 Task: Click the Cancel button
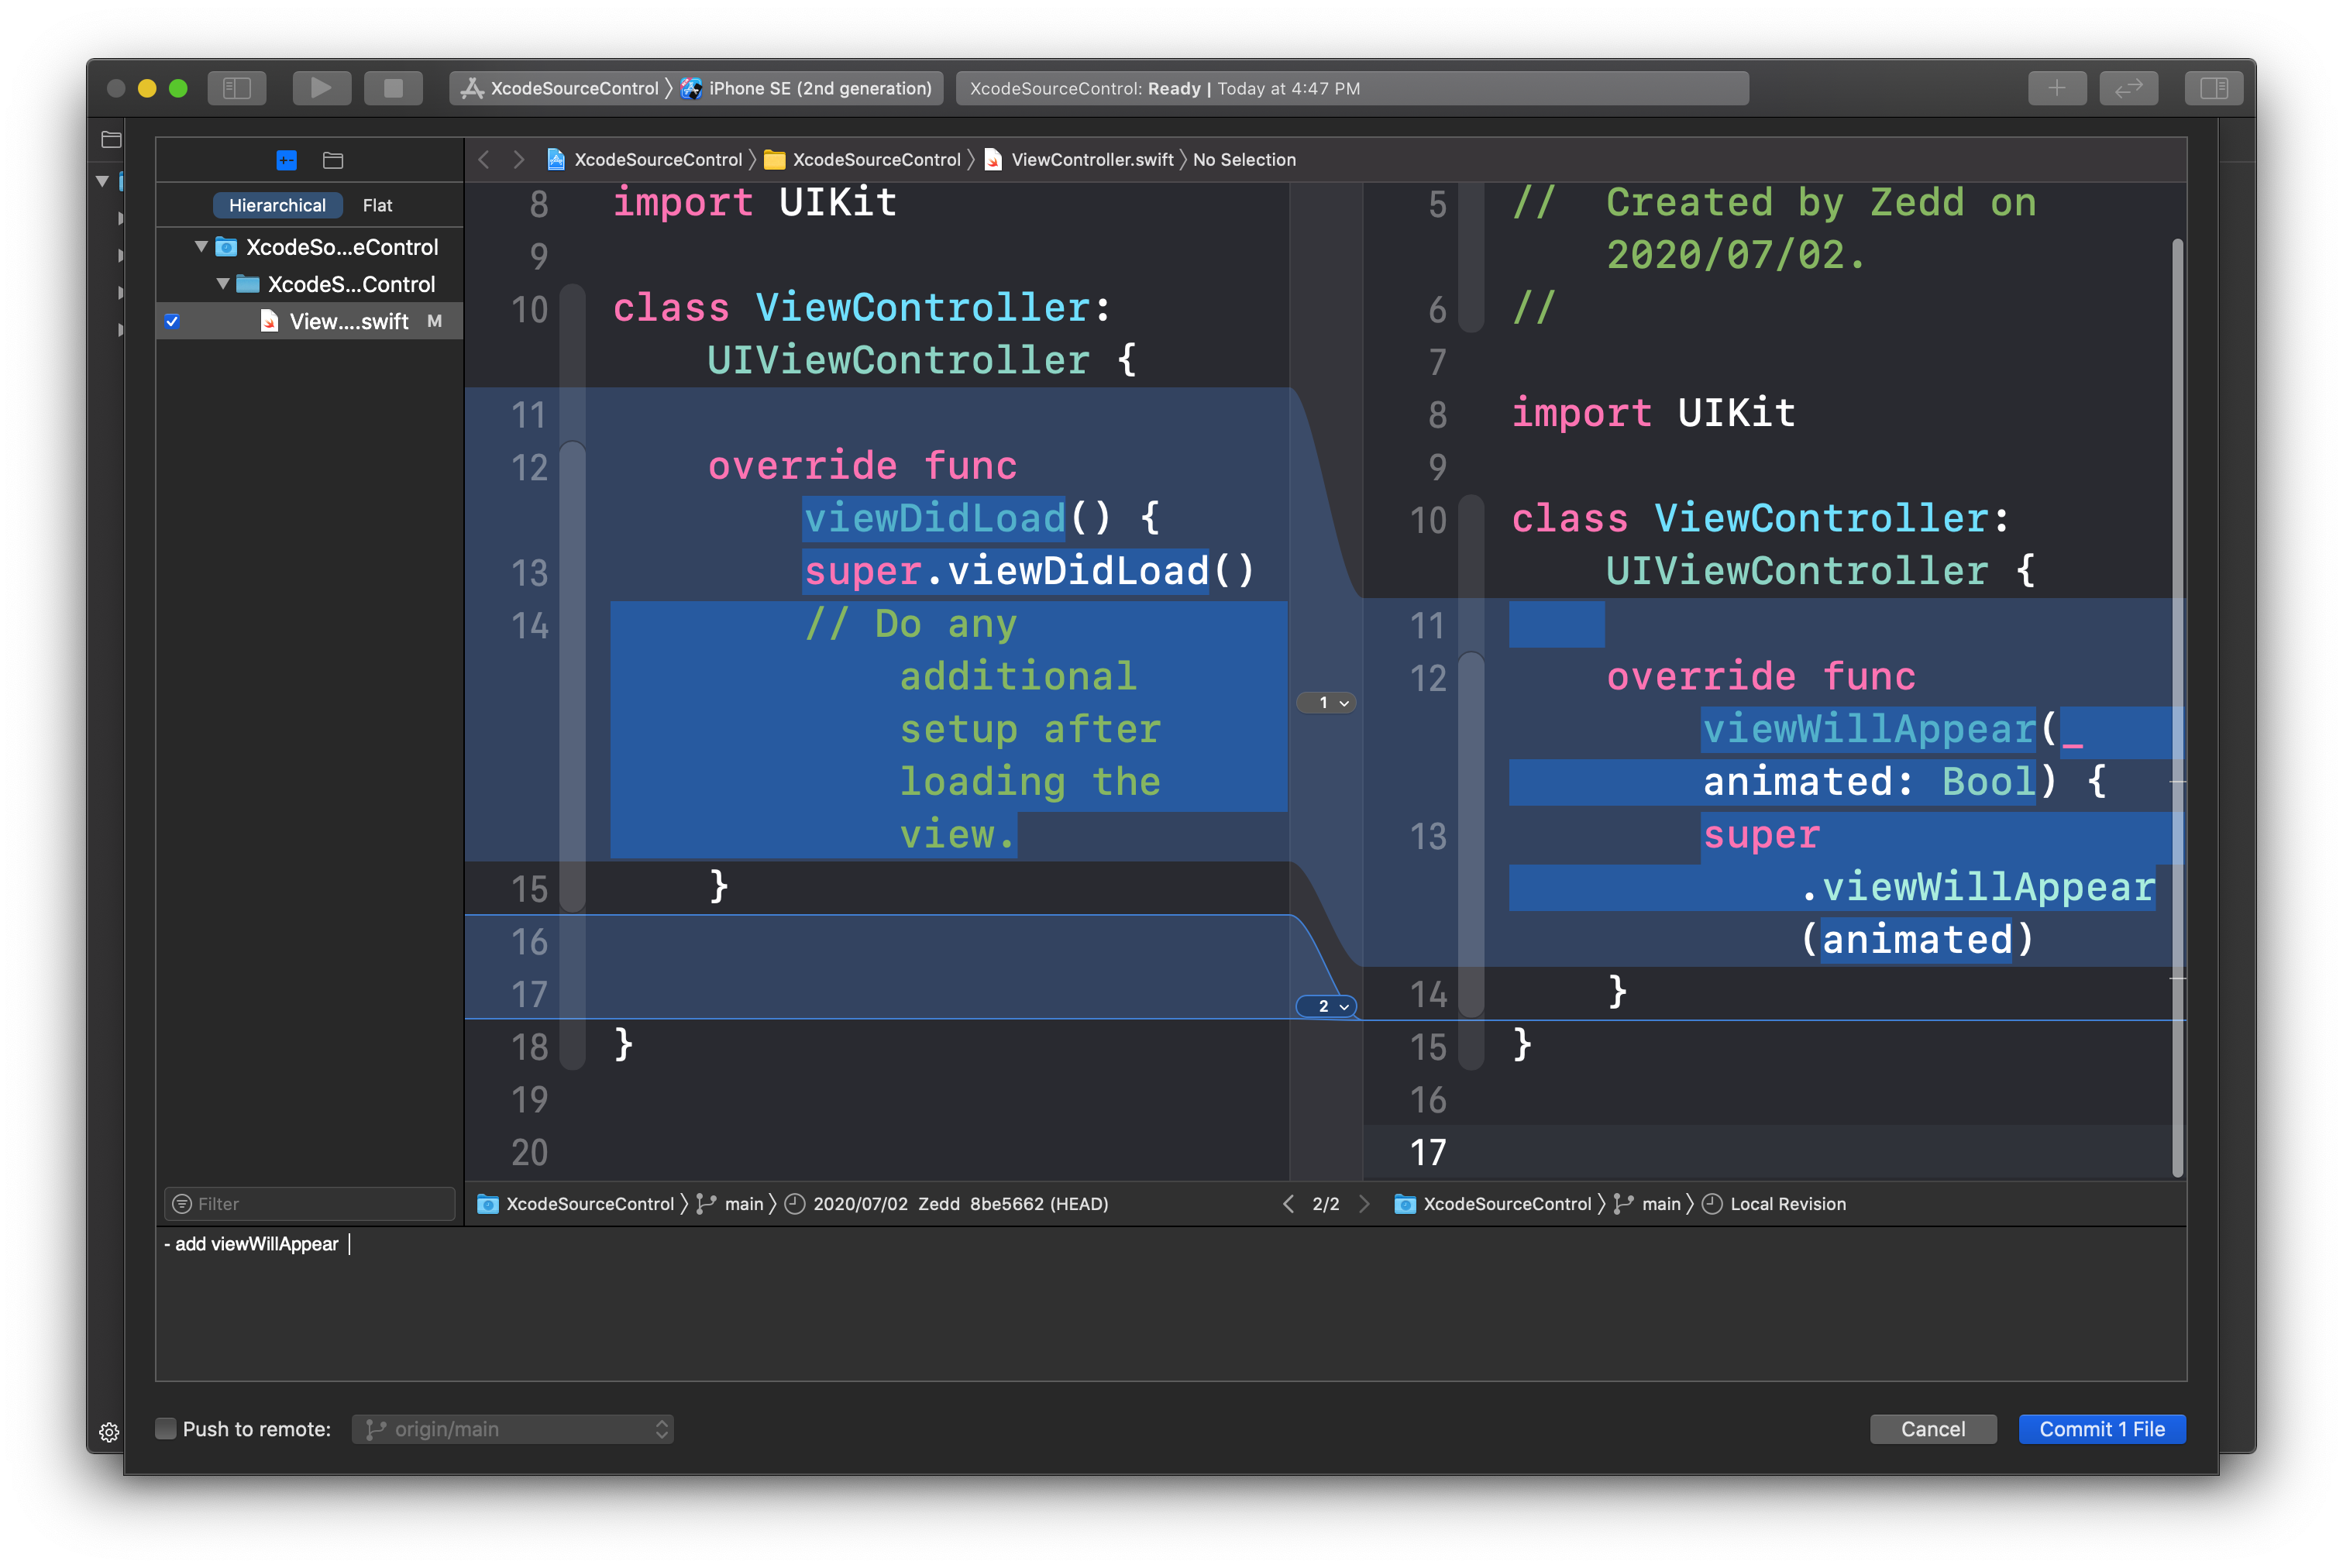coord(1932,1428)
